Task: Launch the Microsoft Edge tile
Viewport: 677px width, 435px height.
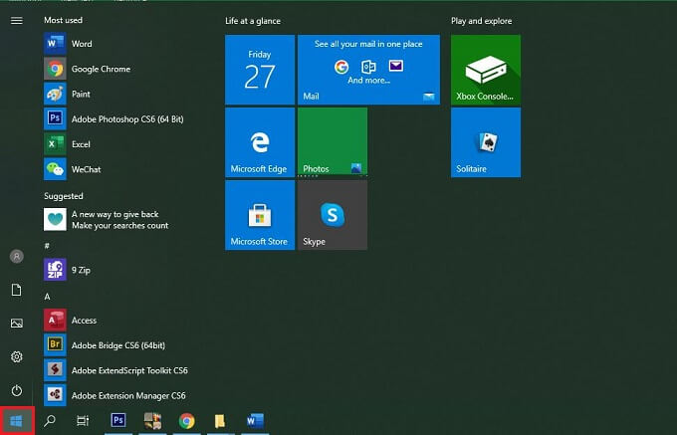Action: pos(260,142)
